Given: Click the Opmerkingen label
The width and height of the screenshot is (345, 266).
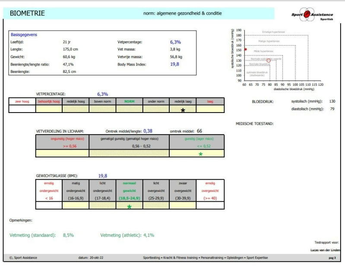Looking at the screenshot, I should (21, 220).
